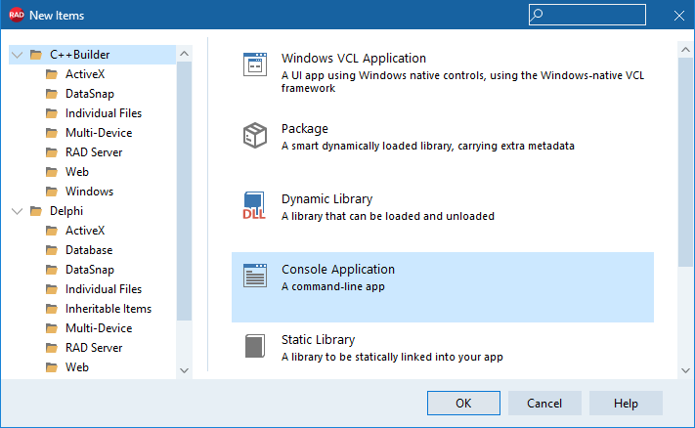Open Help for New Items

(x=626, y=404)
